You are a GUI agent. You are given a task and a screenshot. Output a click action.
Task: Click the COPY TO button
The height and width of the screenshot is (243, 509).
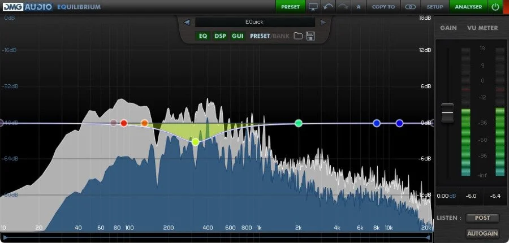[x=383, y=7]
